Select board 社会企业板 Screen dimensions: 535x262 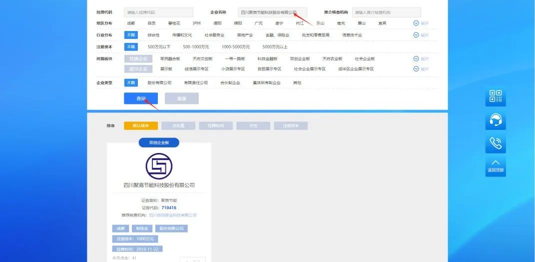[365, 59]
